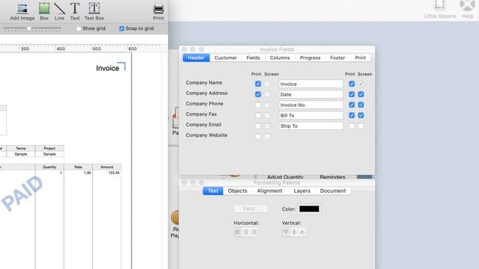Click the Amount column header on invoice
The height and width of the screenshot is (269, 479).
pos(107,167)
